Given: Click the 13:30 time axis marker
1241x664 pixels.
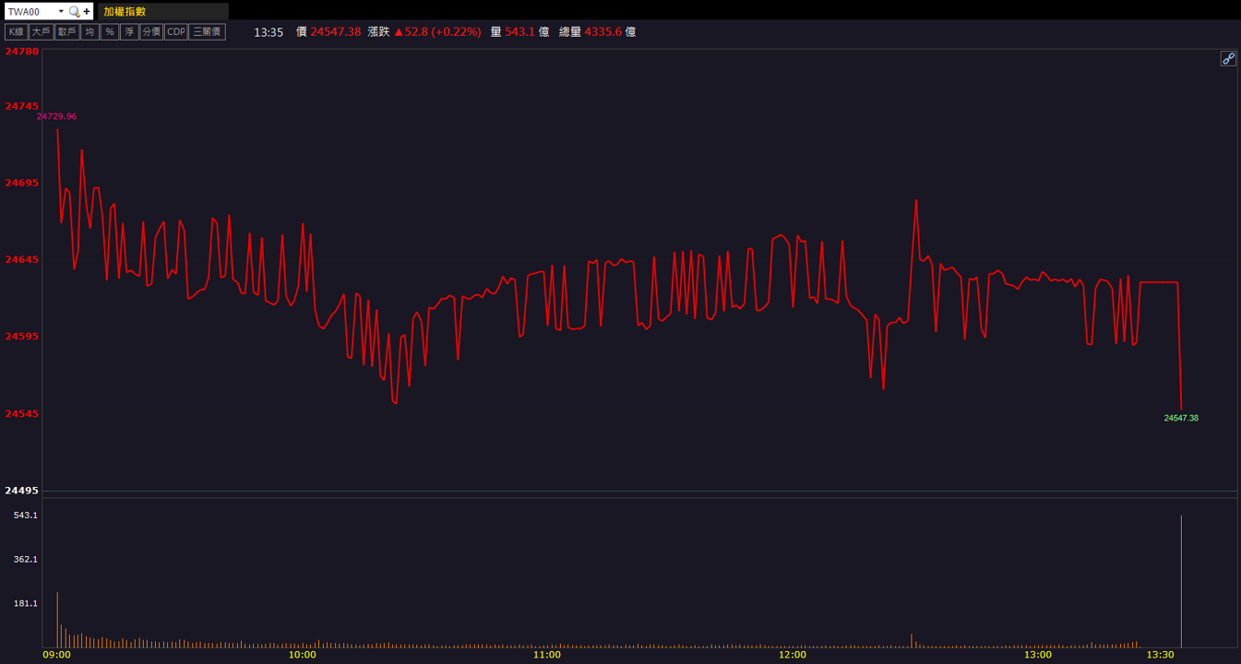Looking at the screenshot, I should pyautogui.click(x=1160, y=655).
